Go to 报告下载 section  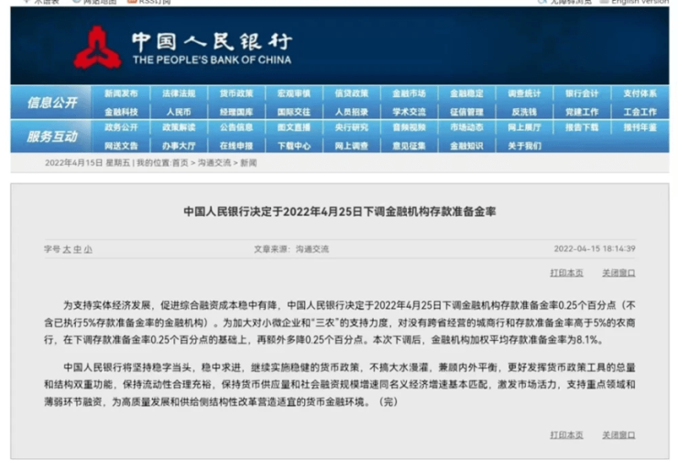pyautogui.click(x=582, y=127)
